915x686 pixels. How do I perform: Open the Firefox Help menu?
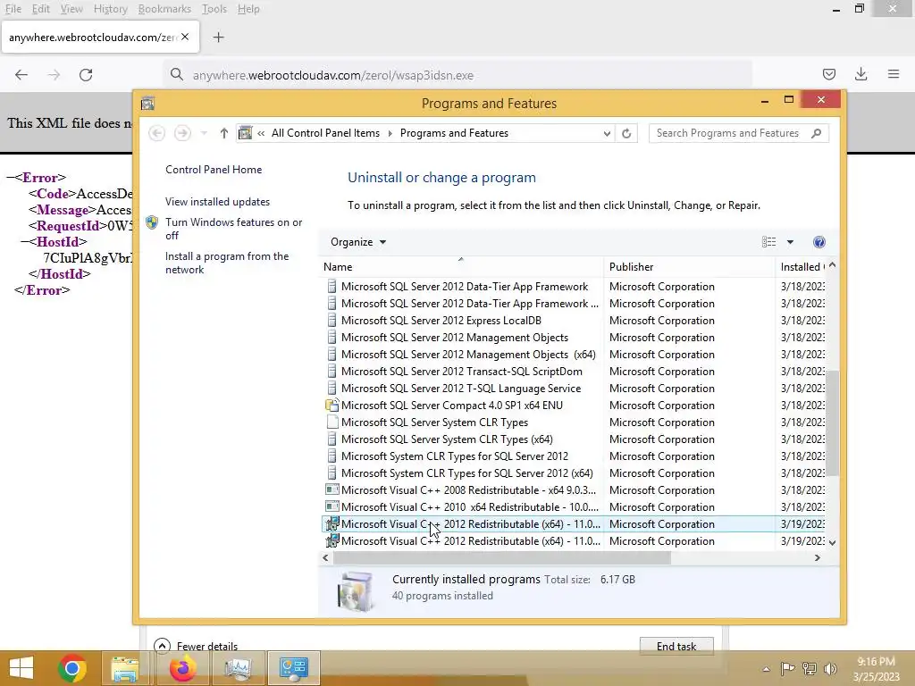click(x=248, y=9)
